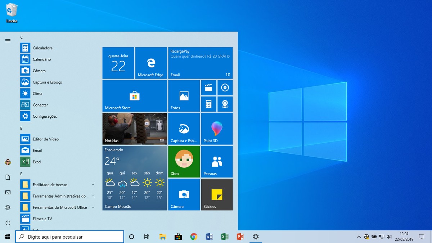This screenshot has height=243, width=432.
Task: Click the Microsoft Edge tile
Action: click(151, 63)
